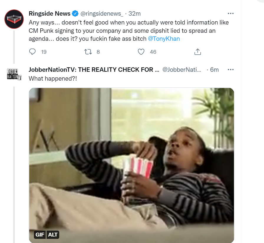Click the 32m timestamp

134,14
